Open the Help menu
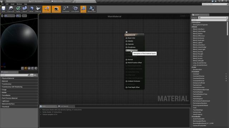229x128 pixels. click(25, 4)
